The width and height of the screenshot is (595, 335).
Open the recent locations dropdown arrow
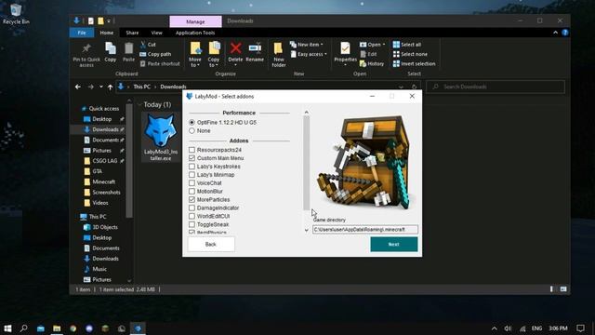pos(101,87)
